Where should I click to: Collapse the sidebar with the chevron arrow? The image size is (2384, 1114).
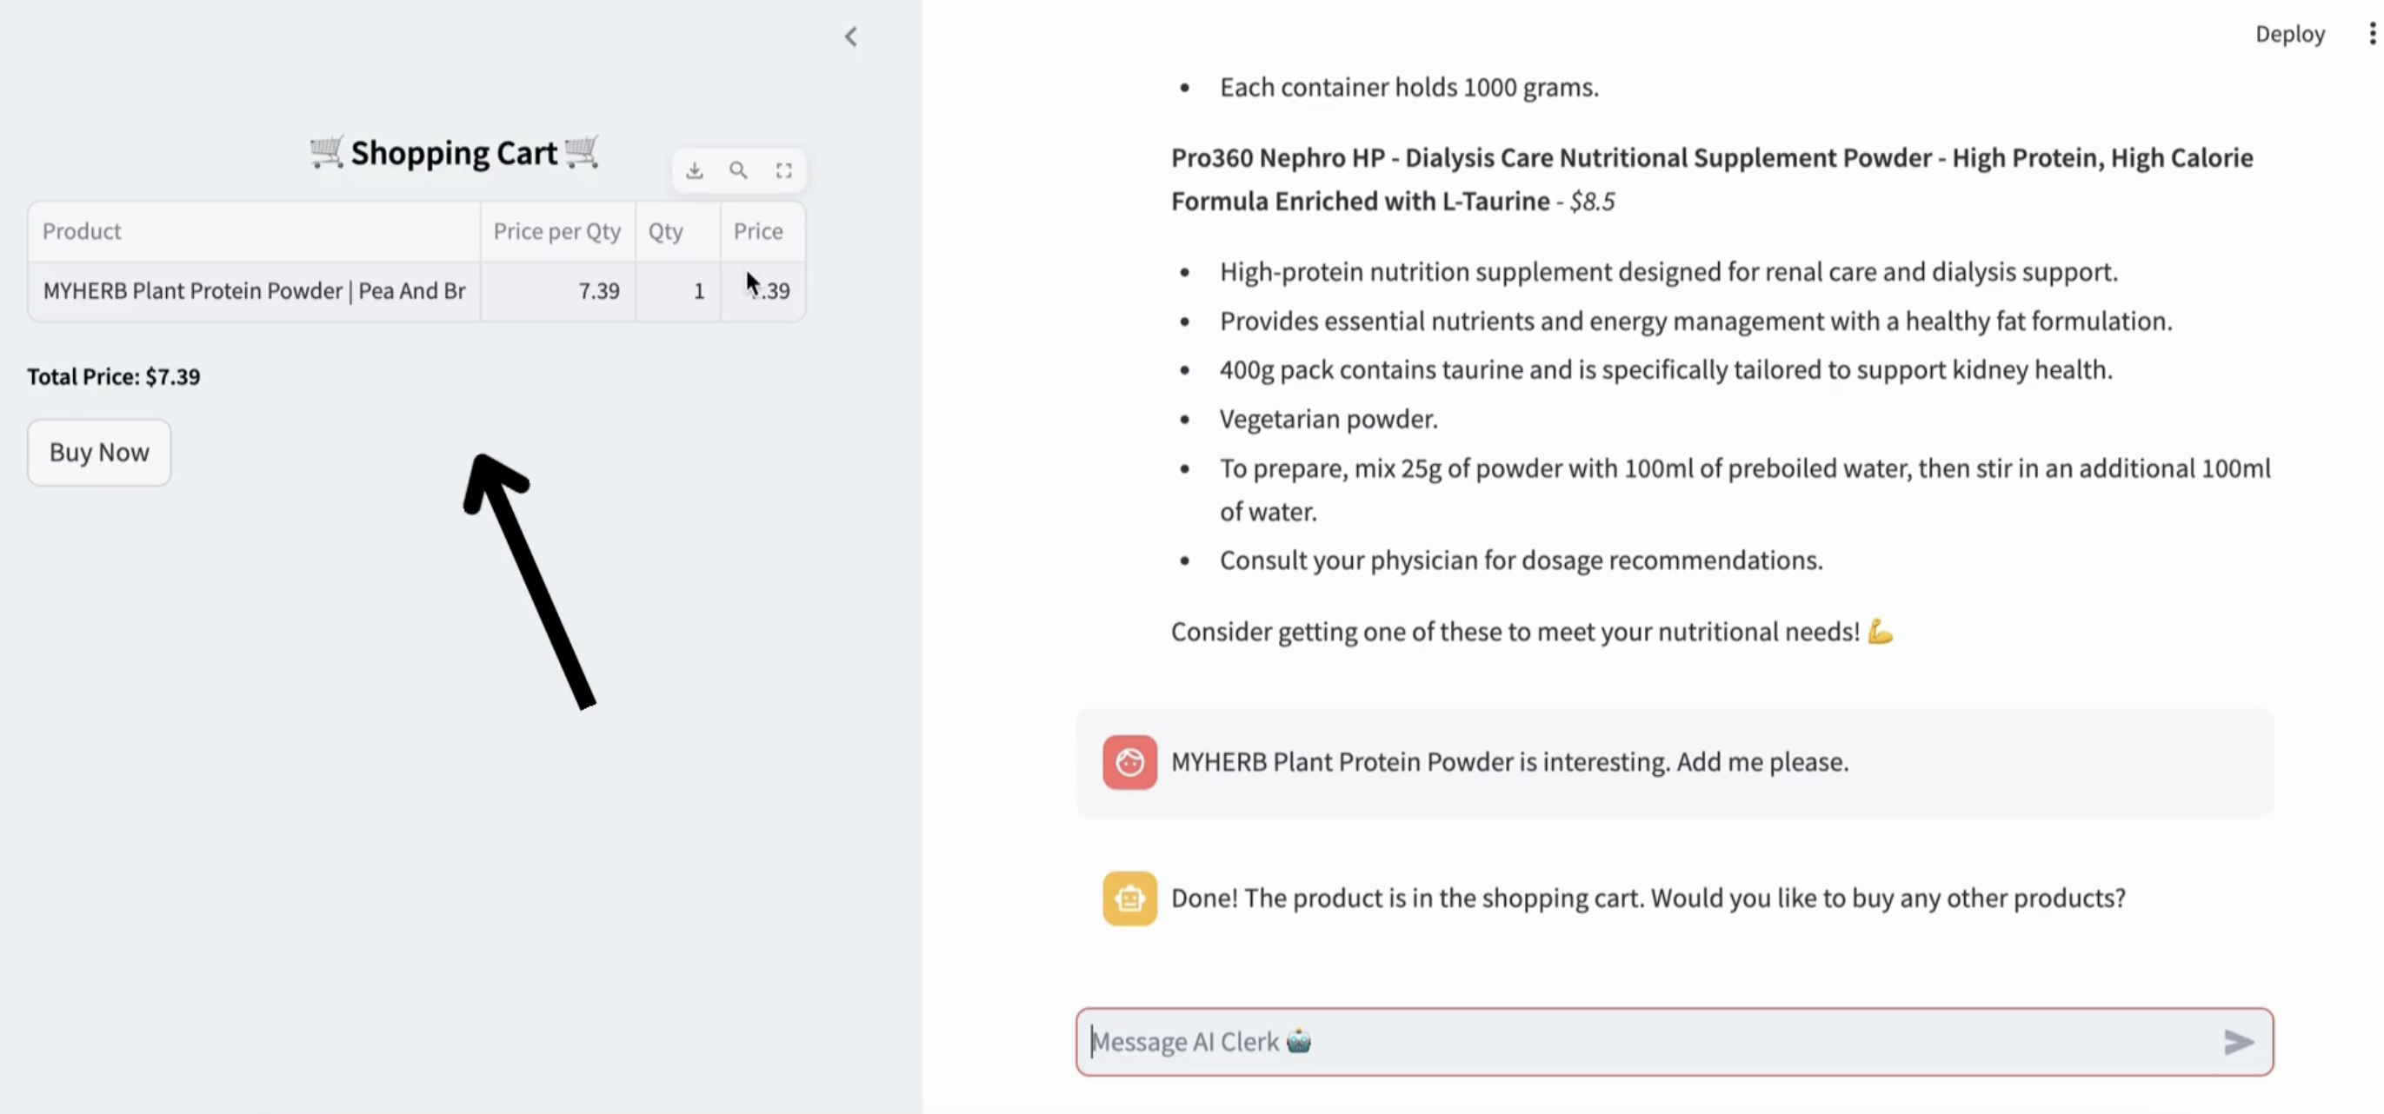[x=850, y=37]
